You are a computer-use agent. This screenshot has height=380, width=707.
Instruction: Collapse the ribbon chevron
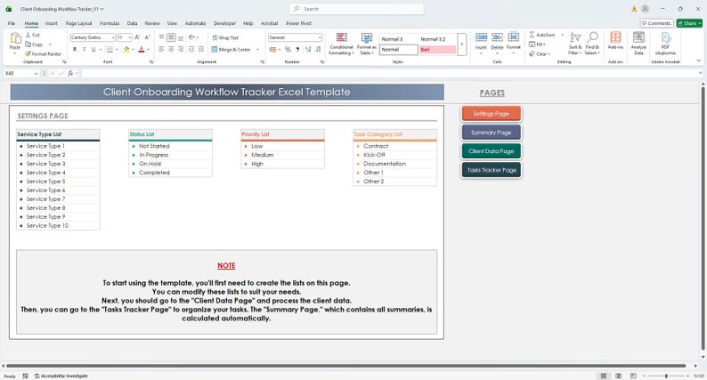699,61
